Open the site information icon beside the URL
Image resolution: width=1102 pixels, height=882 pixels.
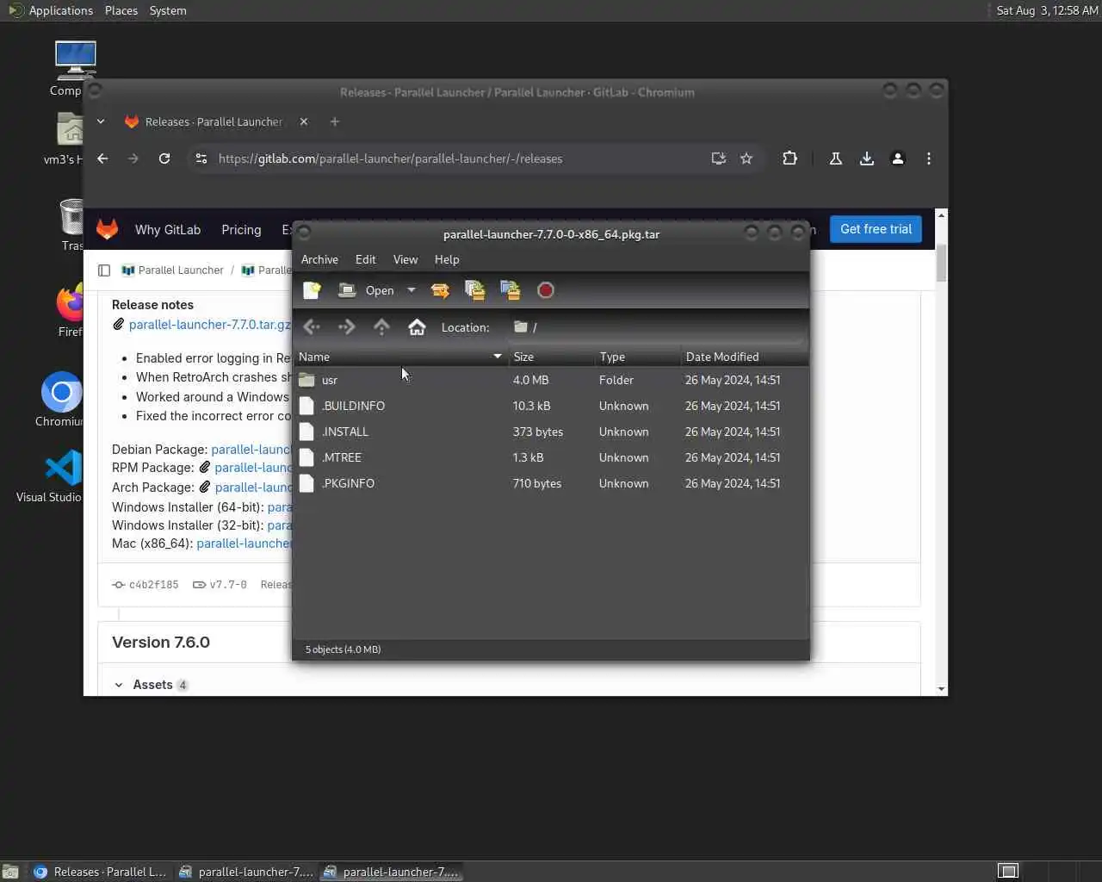pos(201,158)
